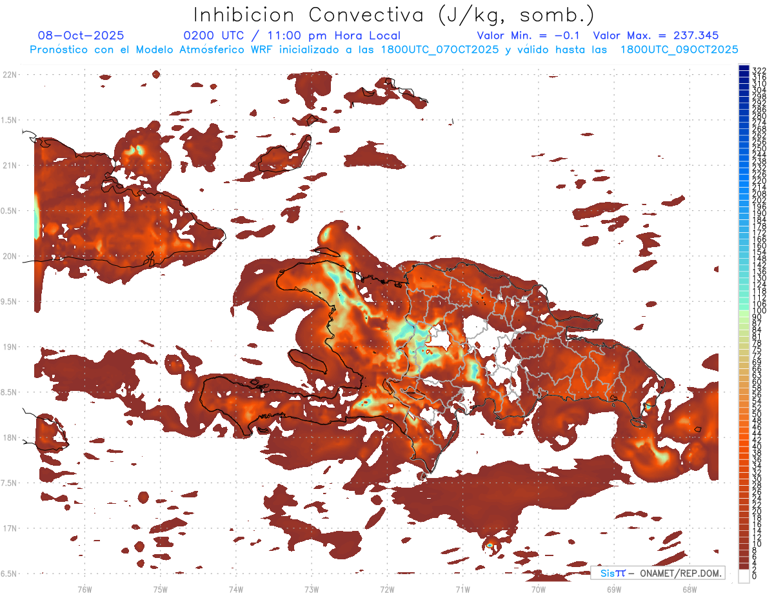The height and width of the screenshot is (598, 774).
Task: Click the 20N latitude axis label
Action: pos(10,256)
